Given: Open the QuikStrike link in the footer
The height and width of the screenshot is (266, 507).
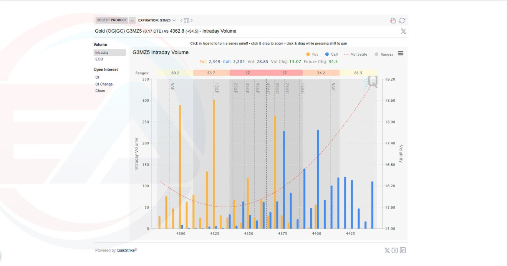Looking at the screenshot, I should tap(125, 250).
